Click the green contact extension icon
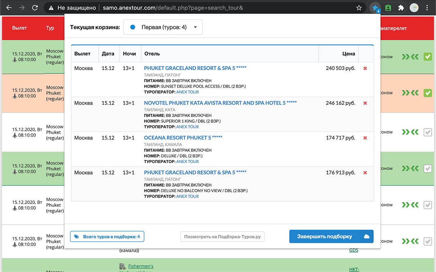Screen dimensions: 436x272 [x=388, y=7]
